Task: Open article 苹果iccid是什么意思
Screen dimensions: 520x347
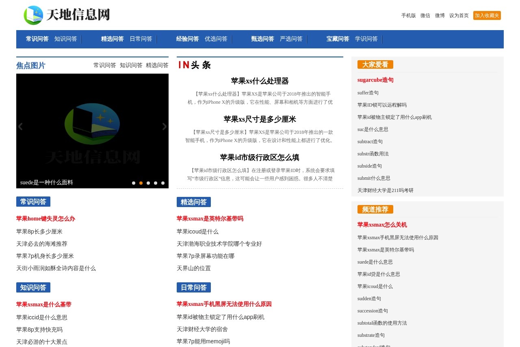Action: pyautogui.click(x=42, y=317)
